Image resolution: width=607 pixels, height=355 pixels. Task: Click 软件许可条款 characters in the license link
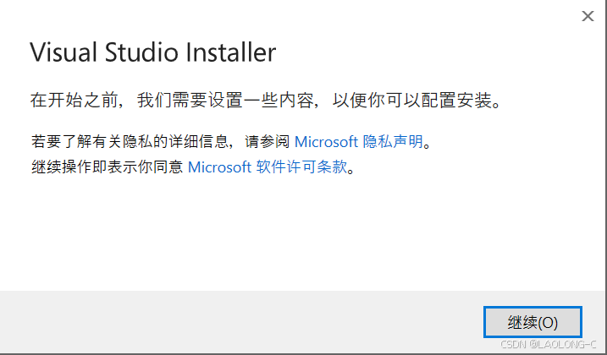coord(302,167)
